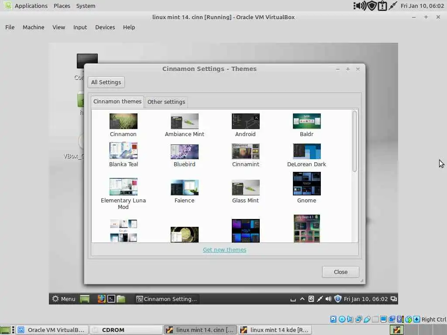Switch to the CDROM taskbar window

[126, 330]
